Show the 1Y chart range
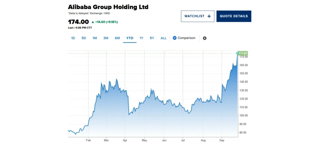Viewport: 321px width, 144px height. click(x=141, y=38)
